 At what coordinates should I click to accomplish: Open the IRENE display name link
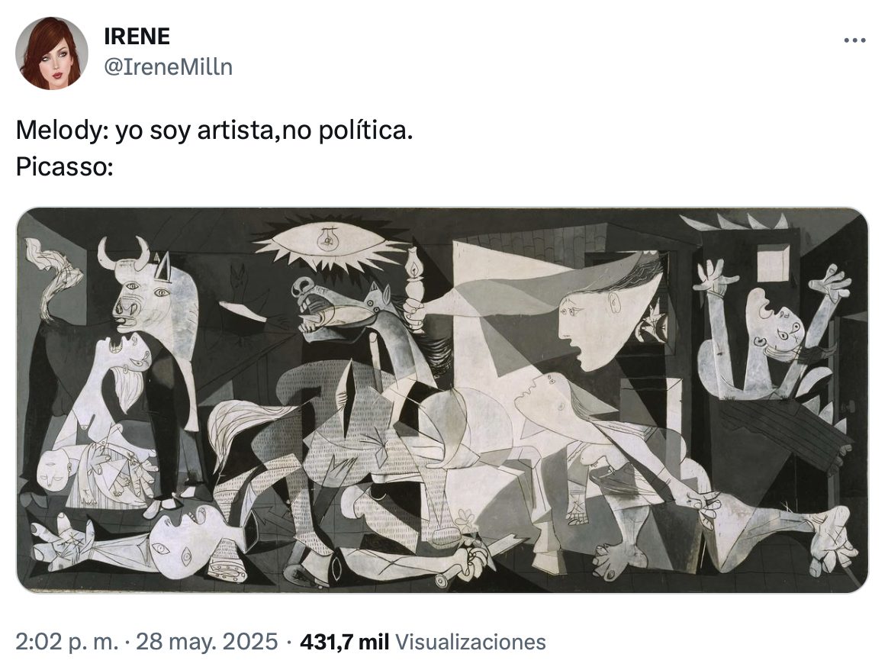[137, 36]
